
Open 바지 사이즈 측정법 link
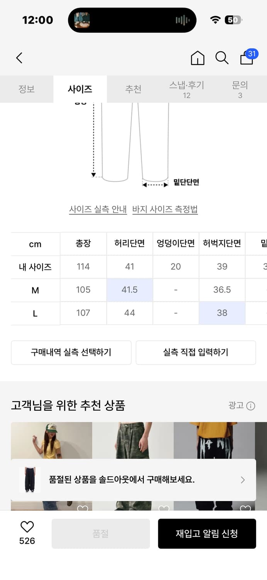165,209
